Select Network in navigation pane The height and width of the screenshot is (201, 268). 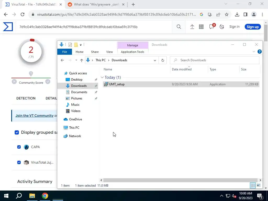pyautogui.click(x=75, y=136)
